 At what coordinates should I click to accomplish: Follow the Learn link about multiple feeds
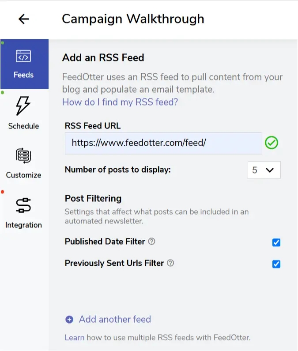(74, 338)
